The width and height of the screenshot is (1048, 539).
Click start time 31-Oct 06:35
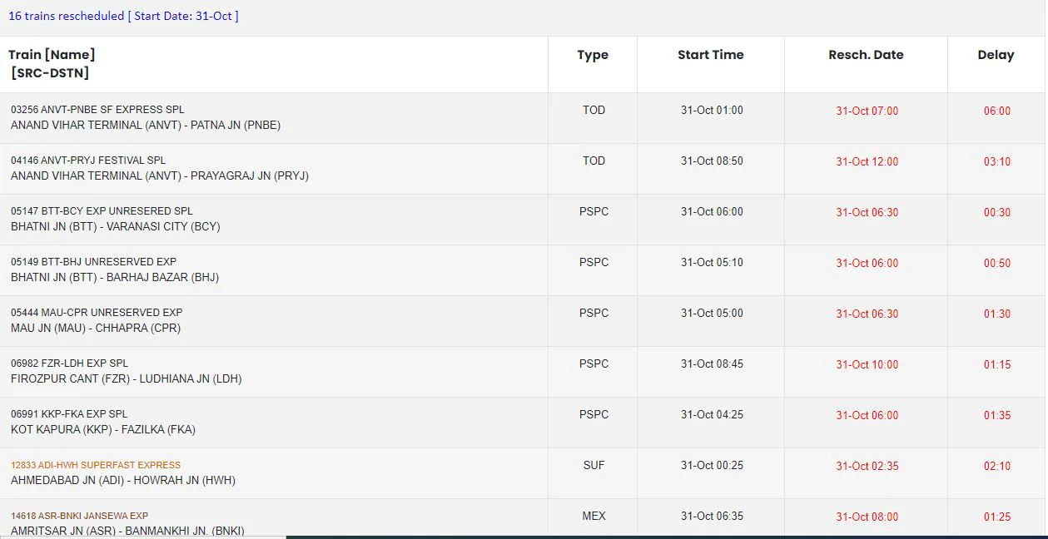click(712, 516)
